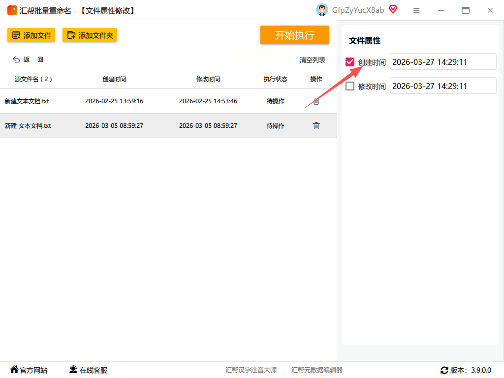Open 汇帮汉字注音大师 link
The height and width of the screenshot is (378, 504).
click(x=251, y=370)
